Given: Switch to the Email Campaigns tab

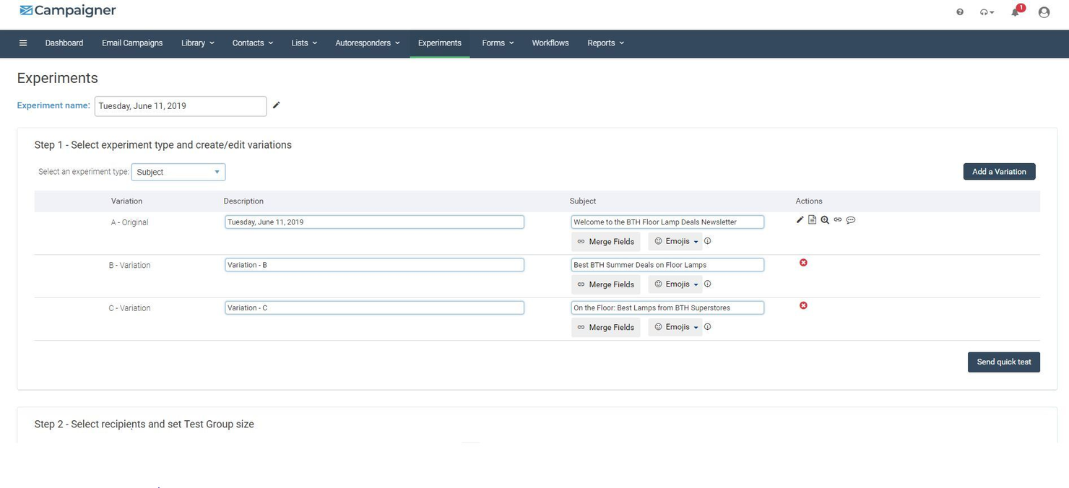Looking at the screenshot, I should pos(131,43).
